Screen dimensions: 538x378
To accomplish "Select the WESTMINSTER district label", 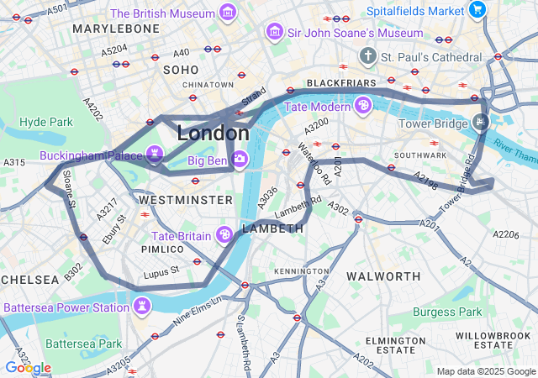I will (x=186, y=200).
